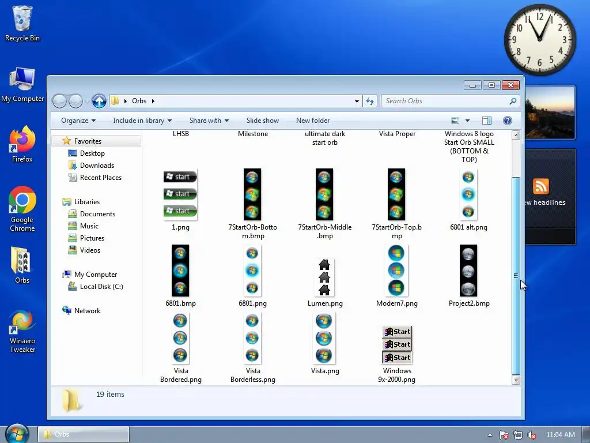Open the Organize dropdown menu
The height and width of the screenshot is (443, 590).
point(78,121)
